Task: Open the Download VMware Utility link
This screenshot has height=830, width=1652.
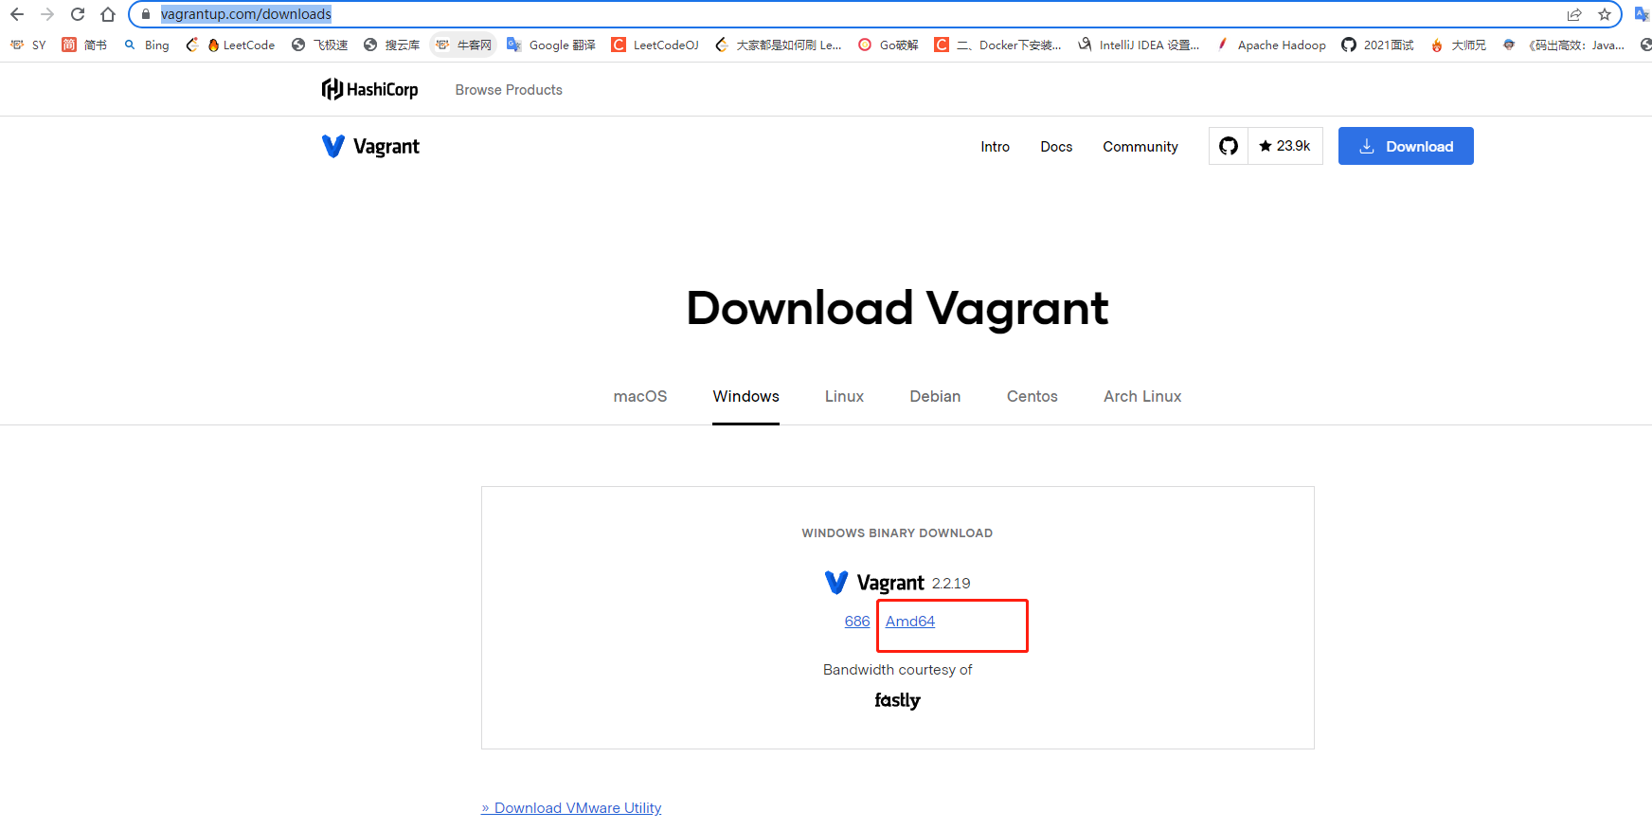Action: pyautogui.click(x=571, y=808)
